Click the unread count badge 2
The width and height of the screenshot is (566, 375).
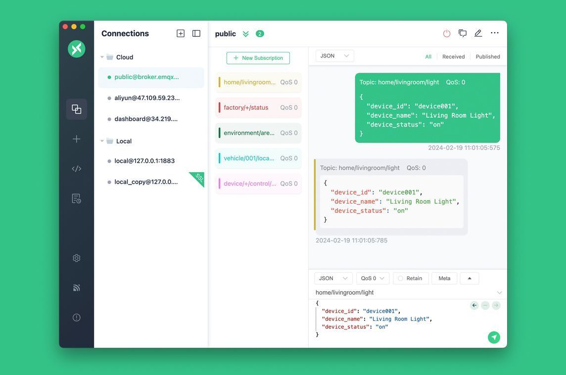pos(260,34)
